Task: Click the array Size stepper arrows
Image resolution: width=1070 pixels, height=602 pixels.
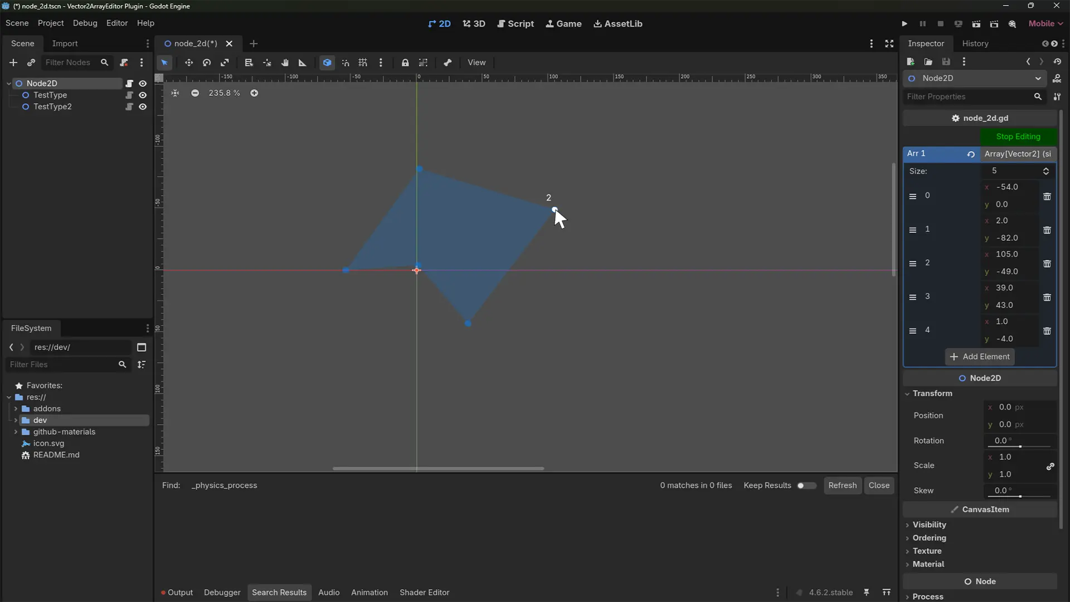Action: [1046, 171]
